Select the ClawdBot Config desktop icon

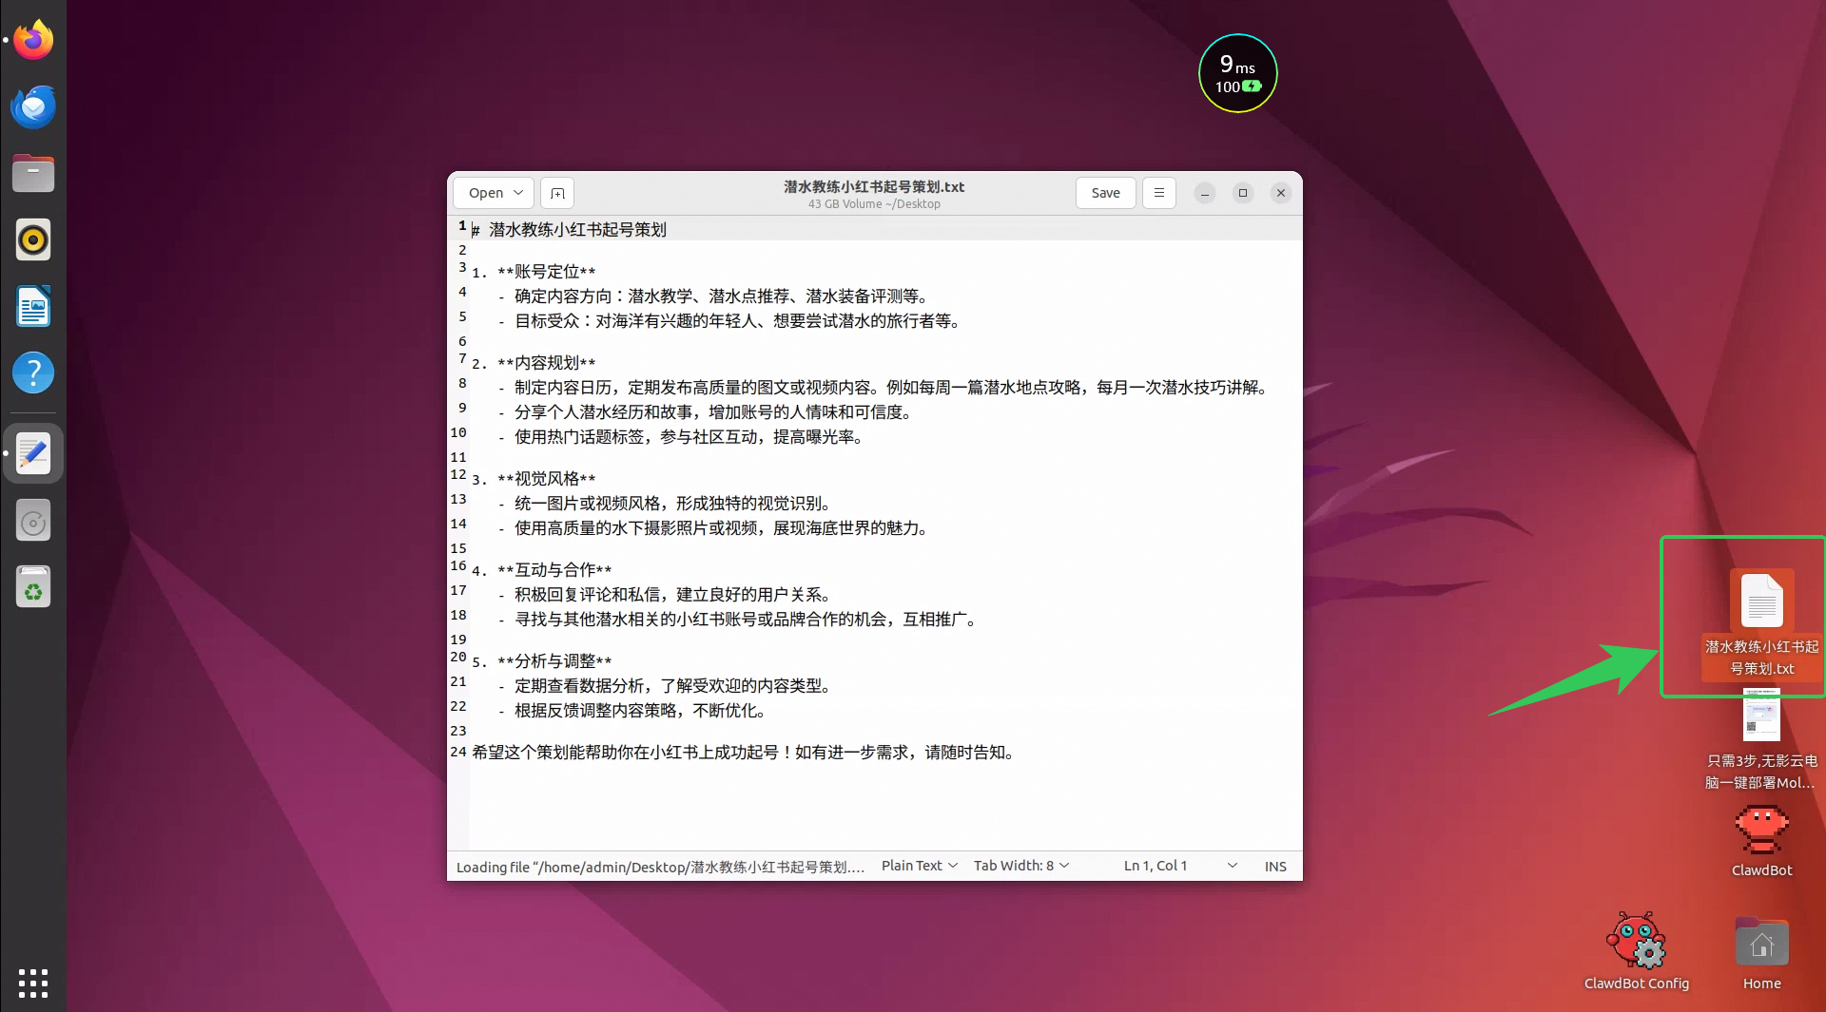tap(1636, 951)
